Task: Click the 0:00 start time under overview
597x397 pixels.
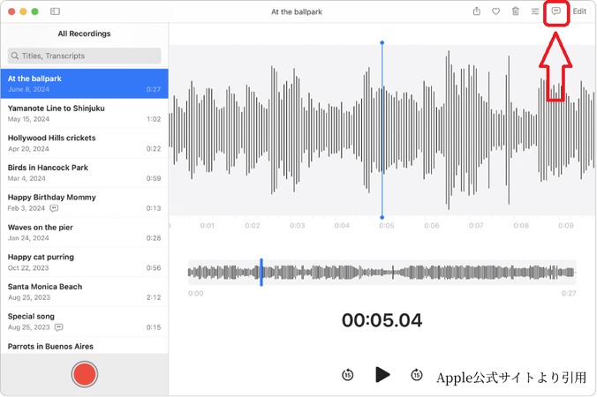Action: (196, 293)
